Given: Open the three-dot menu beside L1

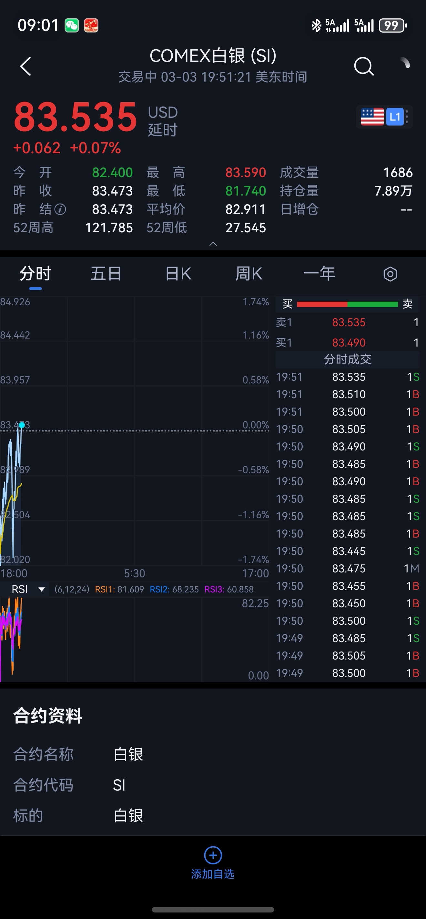Looking at the screenshot, I should tap(407, 117).
